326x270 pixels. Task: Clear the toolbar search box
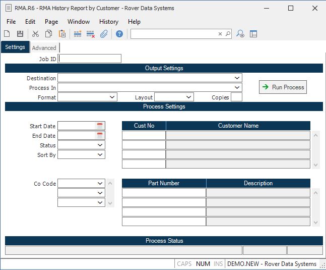point(220,34)
